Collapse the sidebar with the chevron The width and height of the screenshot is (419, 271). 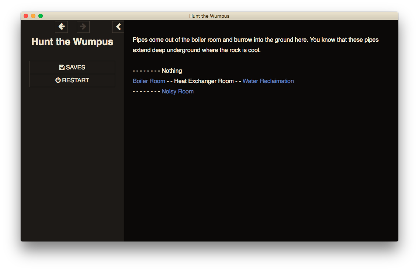click(118, 27)
